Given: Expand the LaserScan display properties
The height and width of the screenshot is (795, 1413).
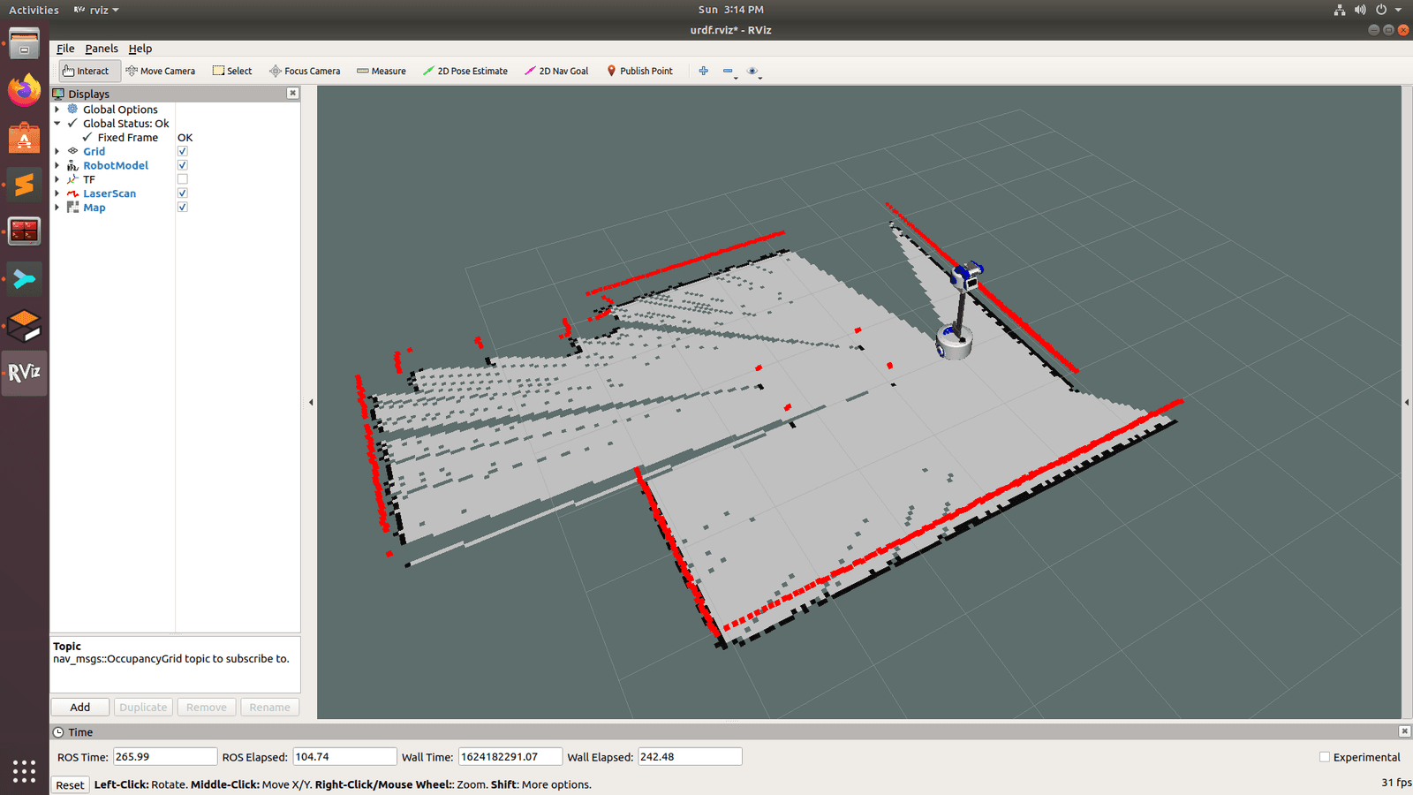Looking at the screenshot, I should 57,193.
